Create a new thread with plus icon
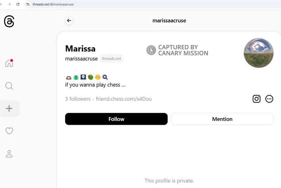The height and width of the screenshot is (188, 281). point(9,109)
